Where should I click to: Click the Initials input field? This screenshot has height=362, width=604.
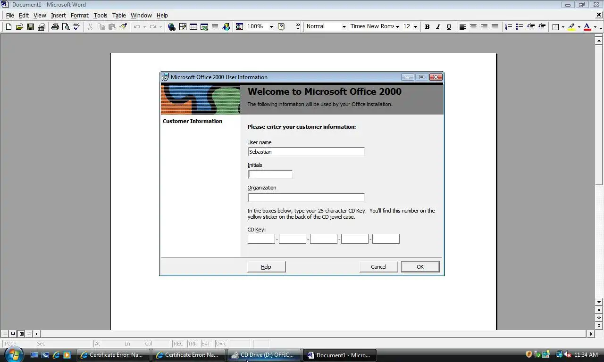tap(270, 174)
